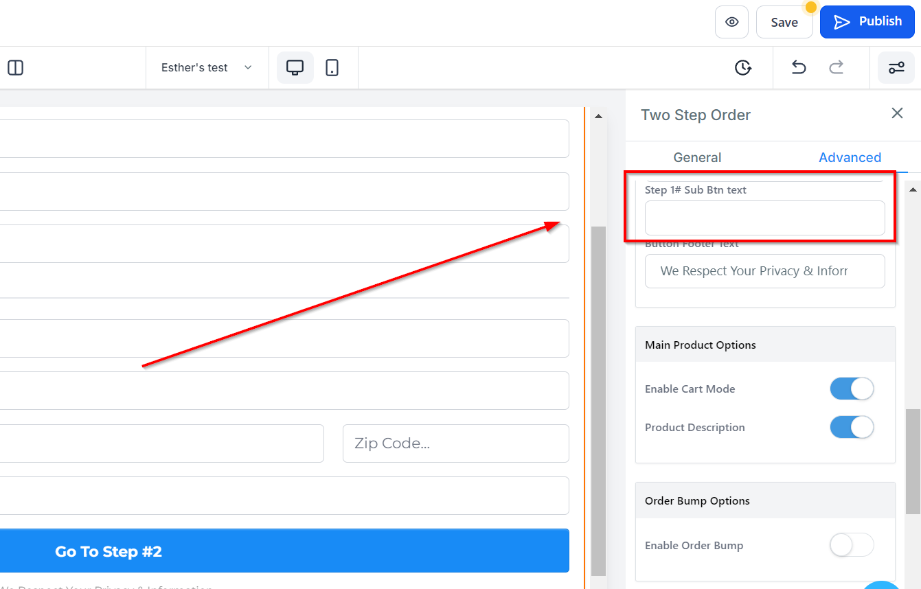Open the Esther's test dropdown
This screenshot has width=921, height=589.
(207, 67)
